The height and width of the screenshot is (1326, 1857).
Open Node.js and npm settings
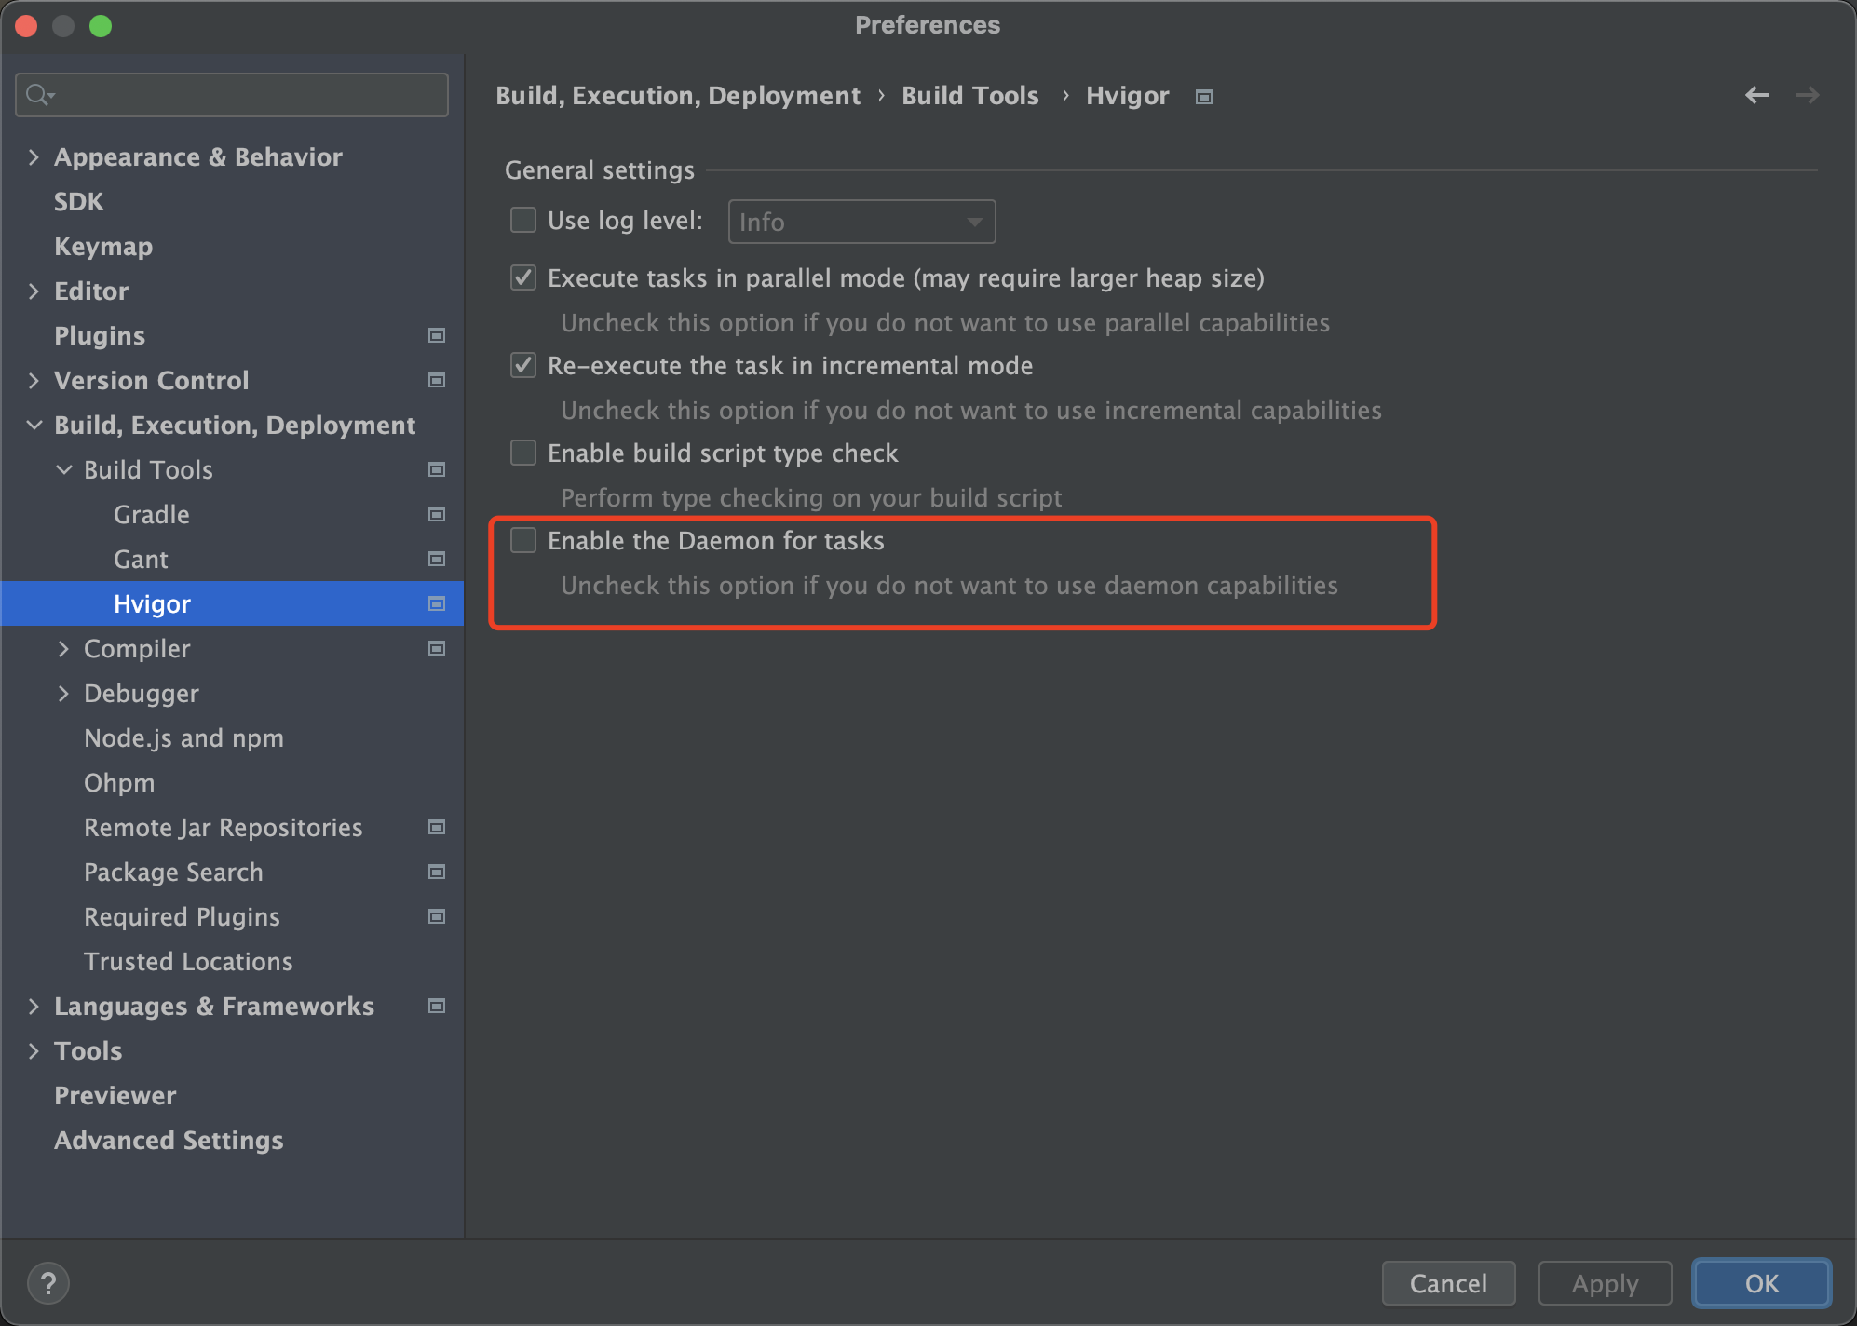[x=183, y=737]
